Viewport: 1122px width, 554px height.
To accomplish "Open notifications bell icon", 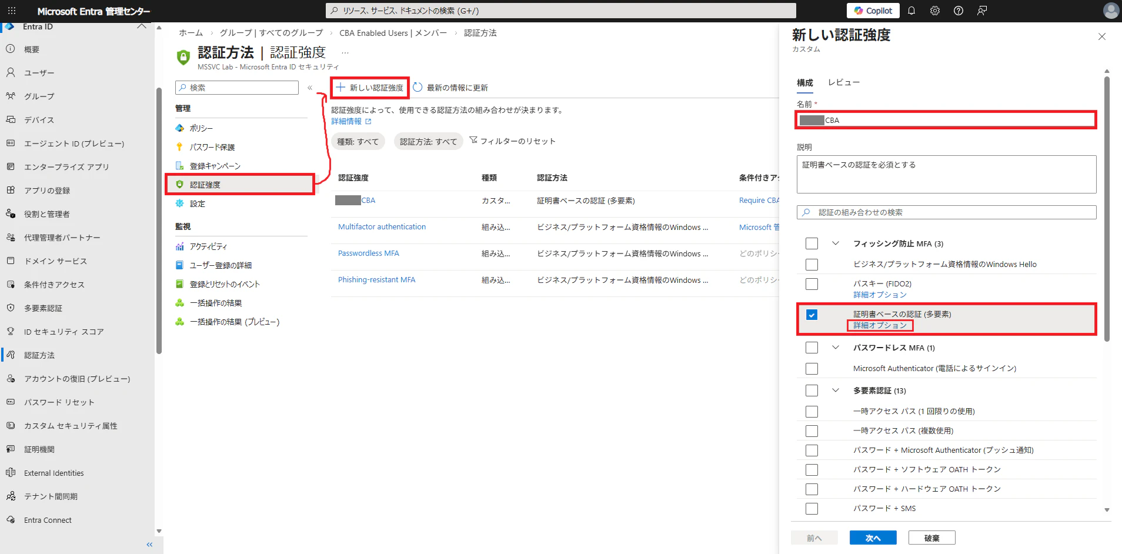I will click(x=911, y=11).
